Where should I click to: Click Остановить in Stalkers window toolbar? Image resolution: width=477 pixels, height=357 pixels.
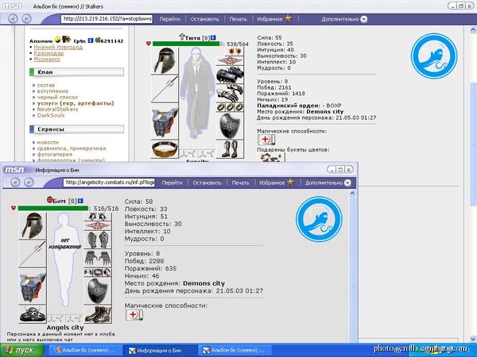tap(204, 19)
